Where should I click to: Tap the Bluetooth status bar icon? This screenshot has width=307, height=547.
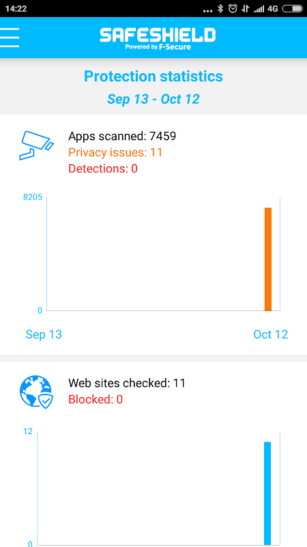tap(220, 9)
